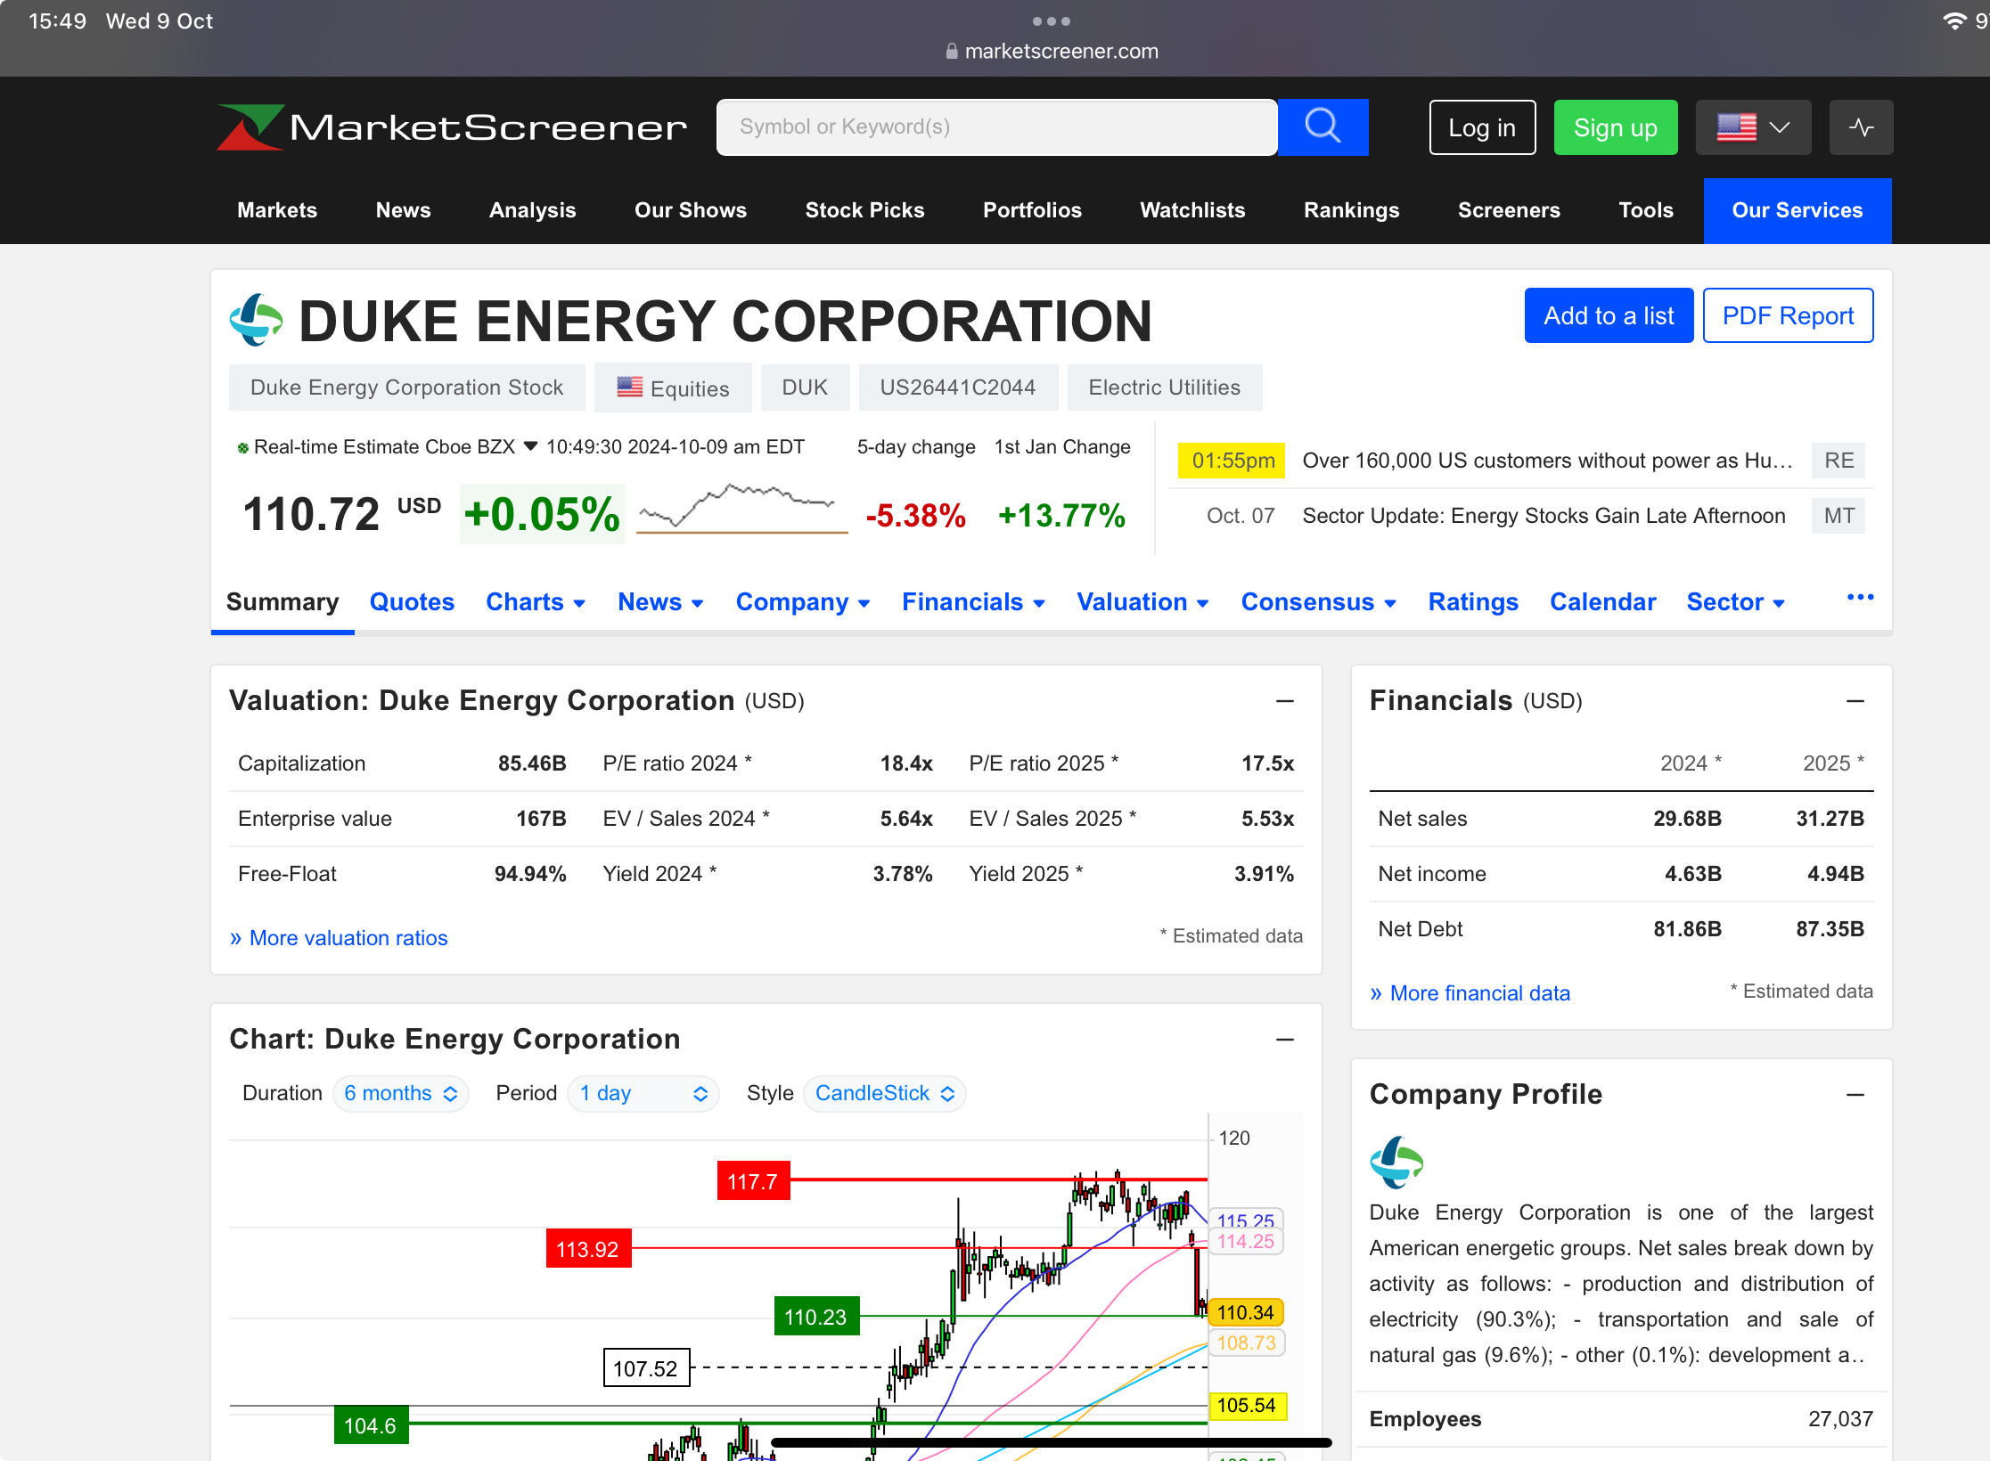Open the activity pulse icon button
This screenshot has height=1461, width=1990.
click(x=1861, y=127)
